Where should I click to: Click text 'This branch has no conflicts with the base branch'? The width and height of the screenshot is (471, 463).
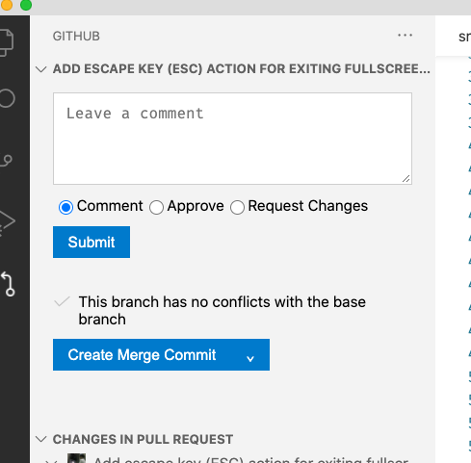point(222,311)
